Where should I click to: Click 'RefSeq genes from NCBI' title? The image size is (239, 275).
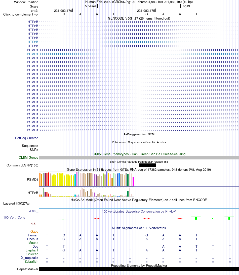pyautogui.click(x=139, y=134)
